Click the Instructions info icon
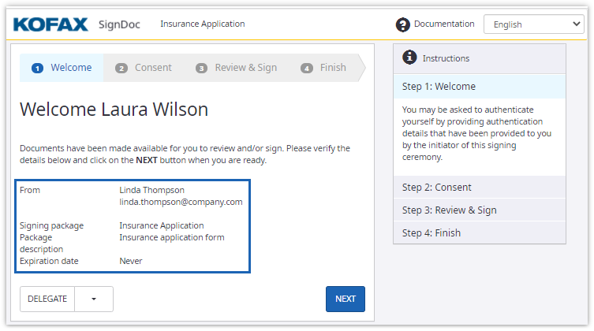 coord(409,58)
